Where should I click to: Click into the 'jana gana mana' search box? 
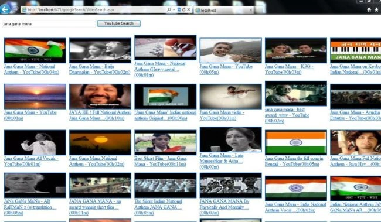[x=49, y=24]
